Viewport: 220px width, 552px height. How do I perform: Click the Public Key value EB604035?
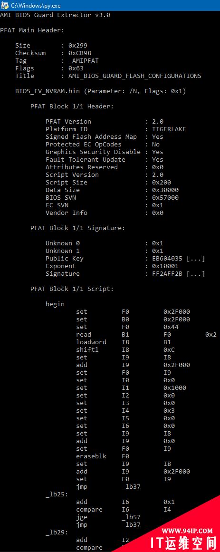(167, 258)
